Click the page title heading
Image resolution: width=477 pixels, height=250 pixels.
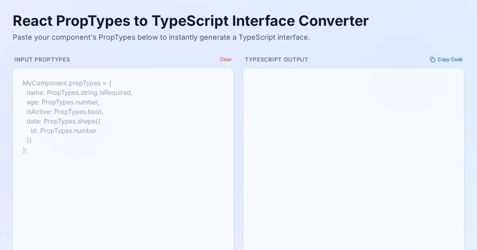click(191, 21)
